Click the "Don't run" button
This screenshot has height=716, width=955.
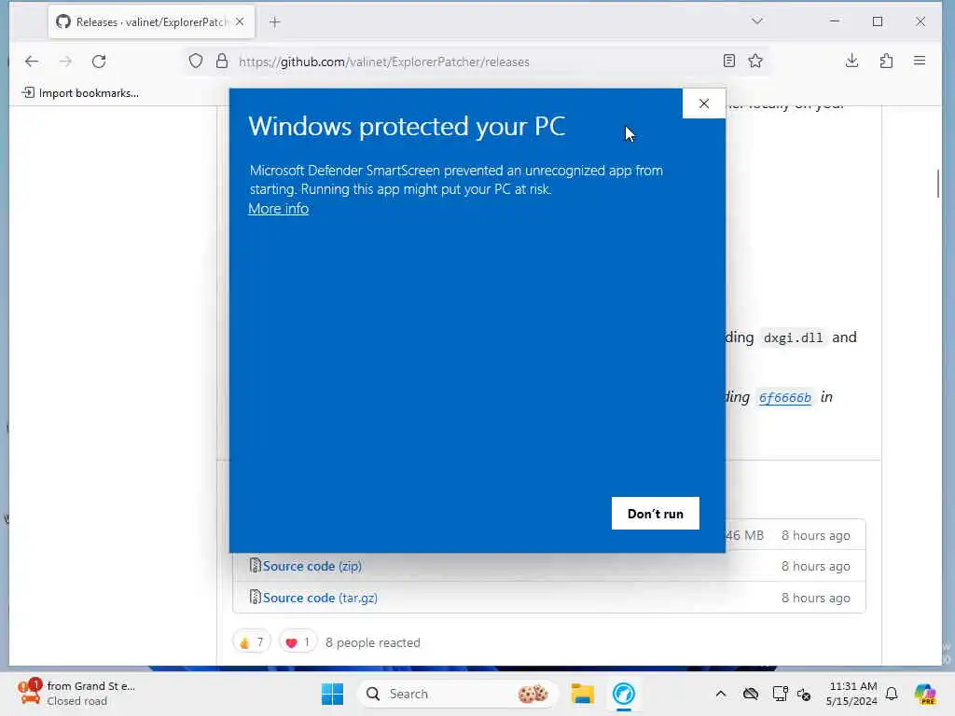[x=656, y=514]
